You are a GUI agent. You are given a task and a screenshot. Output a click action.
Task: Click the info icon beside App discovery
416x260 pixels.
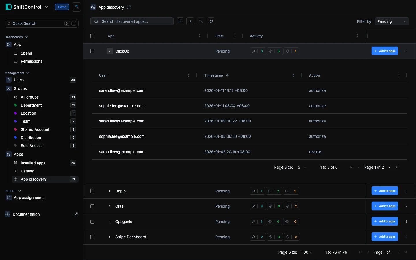[x=129, y=7]
